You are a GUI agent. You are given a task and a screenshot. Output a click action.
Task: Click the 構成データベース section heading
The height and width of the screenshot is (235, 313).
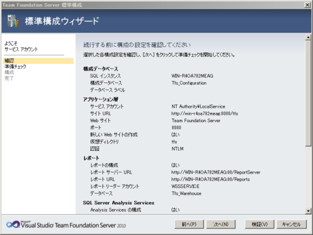tap(100, 69)
